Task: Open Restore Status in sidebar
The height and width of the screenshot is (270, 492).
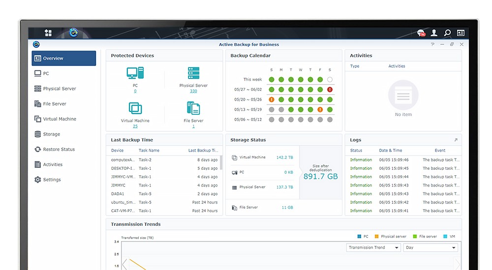Action: coord(63,149)
